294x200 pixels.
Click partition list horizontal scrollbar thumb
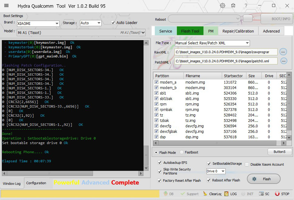217,143
